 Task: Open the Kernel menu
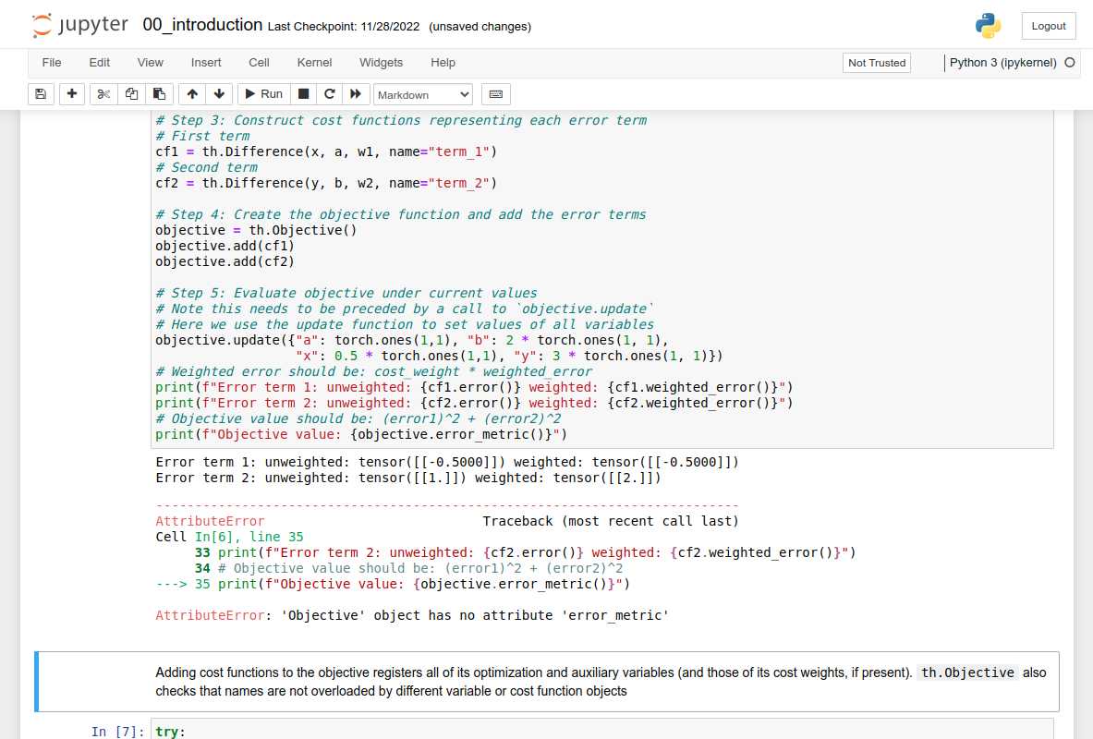[x=314, y=62]
